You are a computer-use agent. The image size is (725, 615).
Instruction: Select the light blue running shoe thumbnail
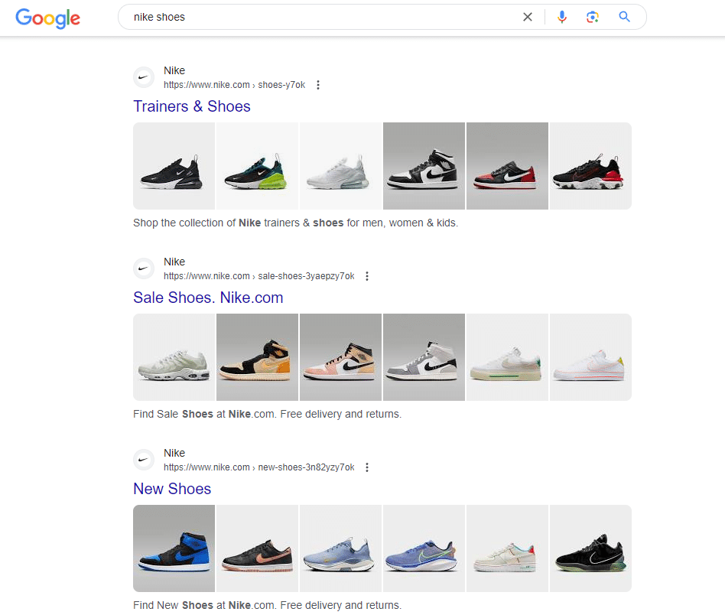pos(341,548)
